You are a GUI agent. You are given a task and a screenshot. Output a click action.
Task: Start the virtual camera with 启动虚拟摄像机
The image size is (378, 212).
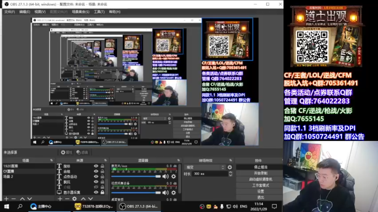[x=260, y=179]
